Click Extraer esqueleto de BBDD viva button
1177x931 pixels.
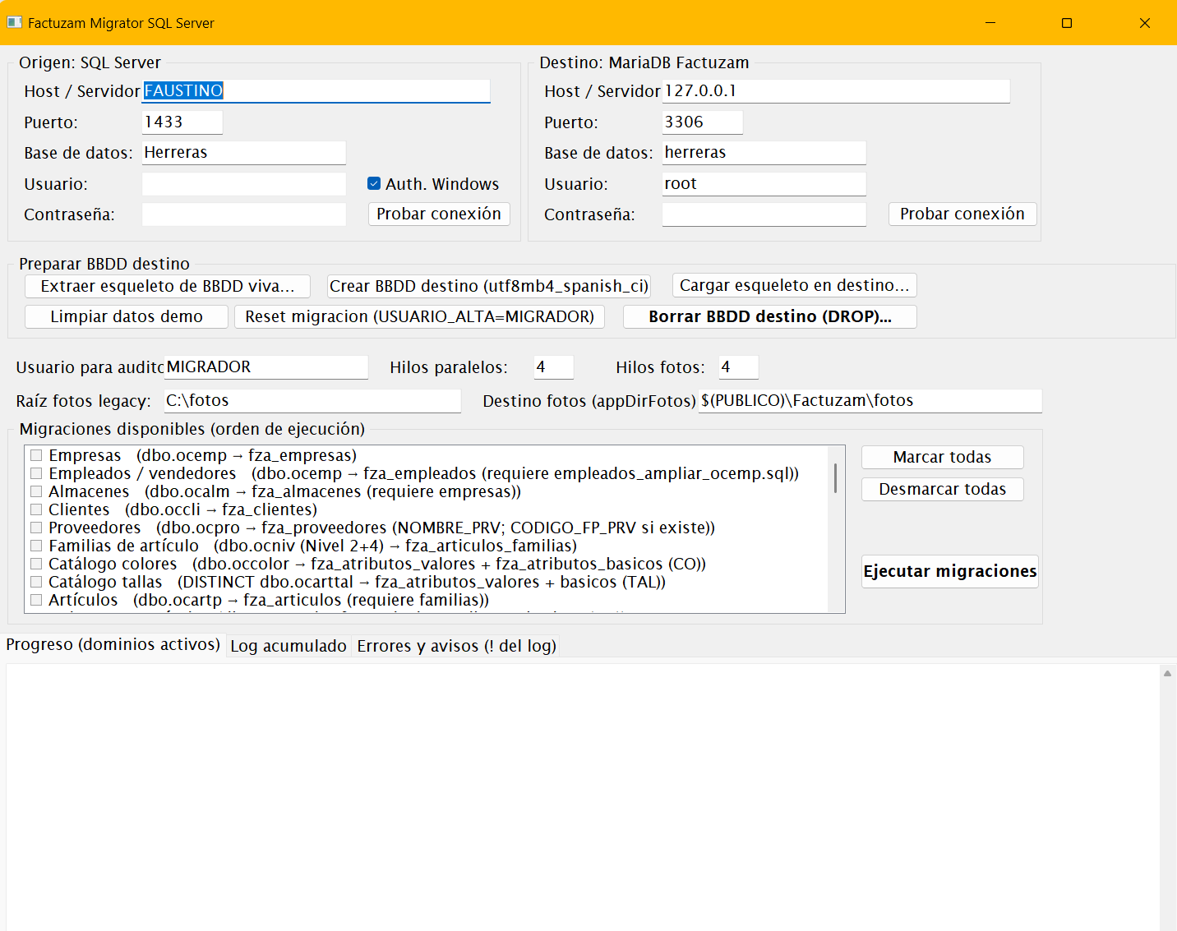pyautogui.click(x=168, y=286)
